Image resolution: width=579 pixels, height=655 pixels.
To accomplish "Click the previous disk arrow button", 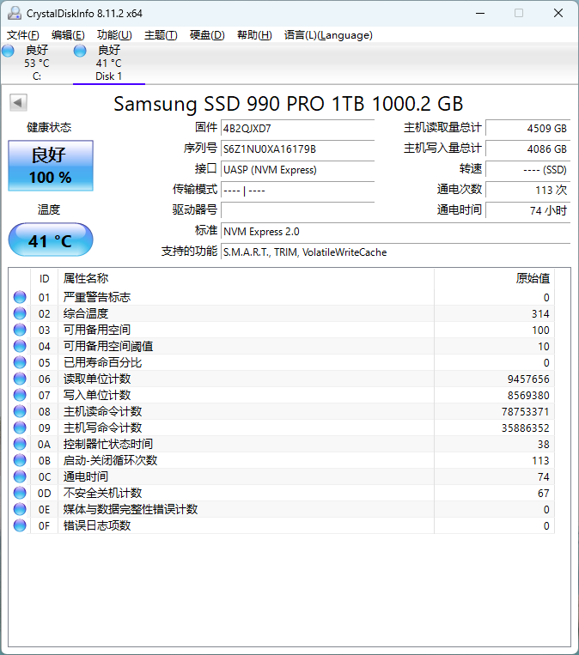I will tap(18, 102).
